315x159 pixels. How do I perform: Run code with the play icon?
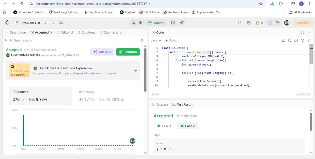(141, 23)
